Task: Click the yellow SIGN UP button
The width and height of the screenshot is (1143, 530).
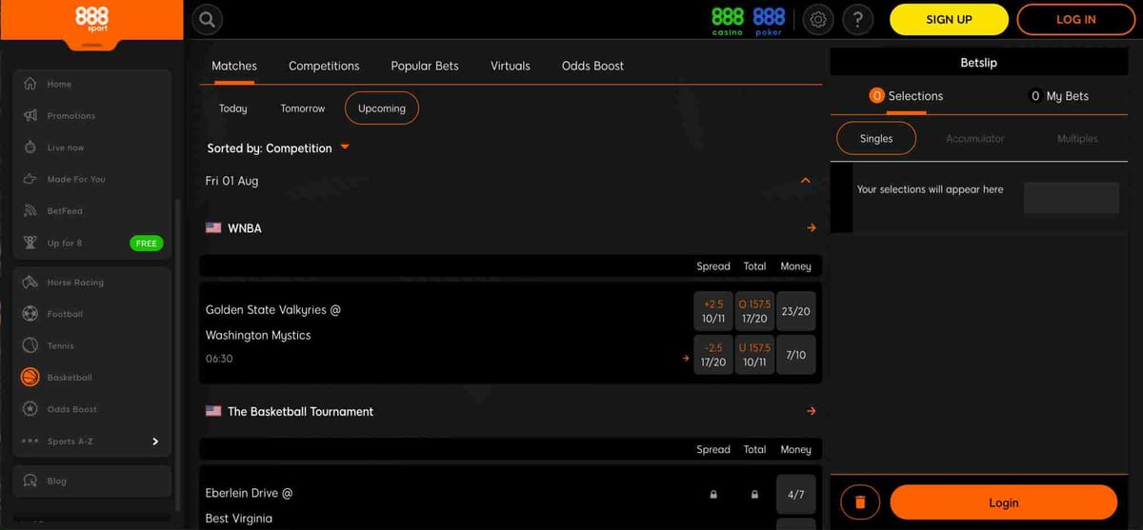Action: click(949, 19)
